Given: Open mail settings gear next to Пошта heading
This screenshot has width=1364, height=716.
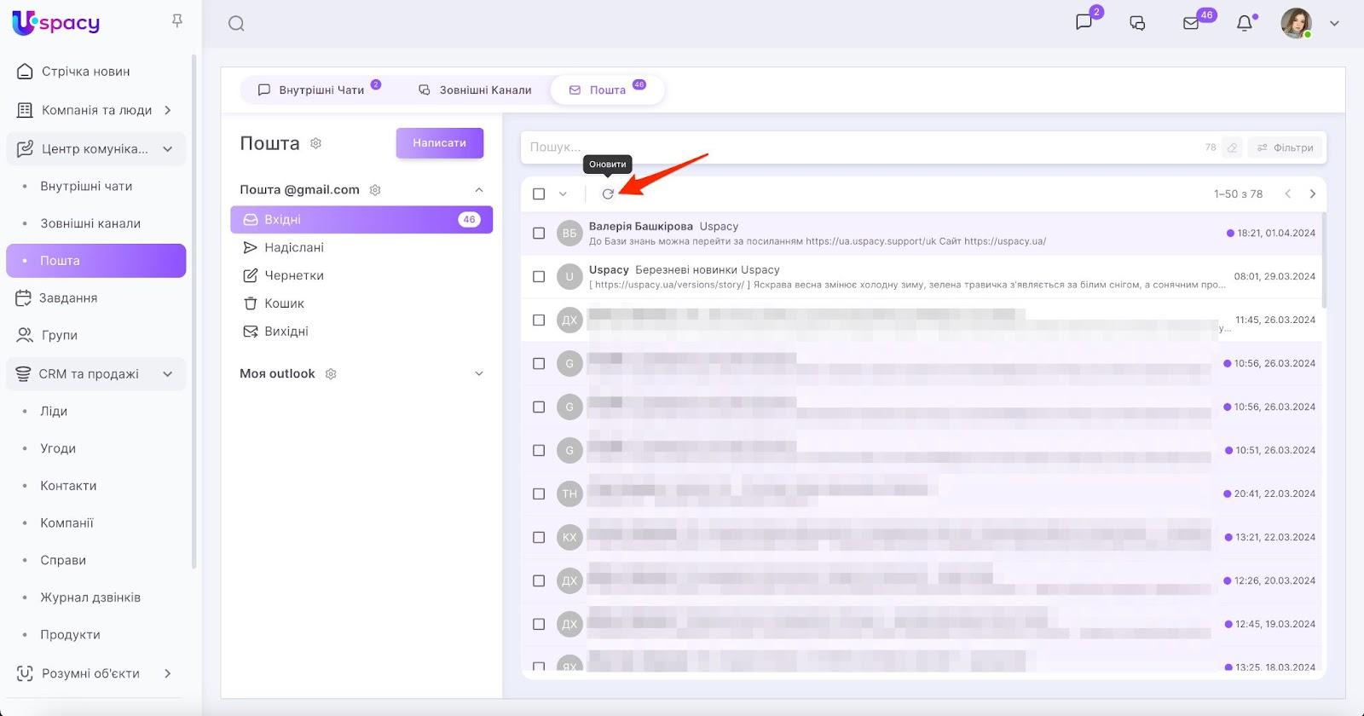Looking at the screenshot, I should pyautogui.click(x=316, y=143).
